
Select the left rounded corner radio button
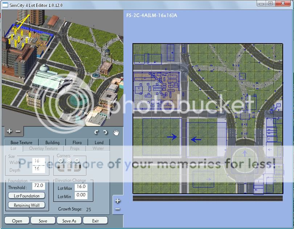click(61, 160)
